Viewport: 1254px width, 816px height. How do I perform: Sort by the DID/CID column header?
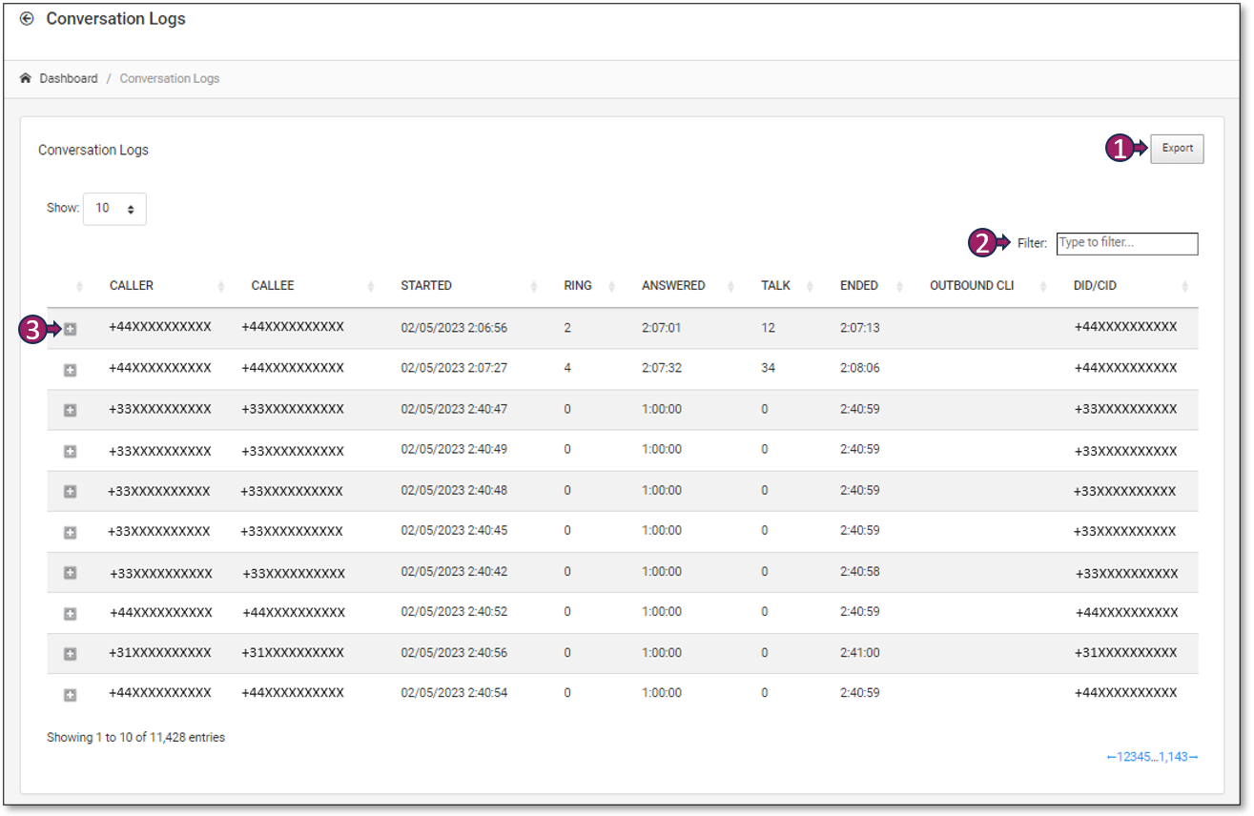coord(1095,286)
